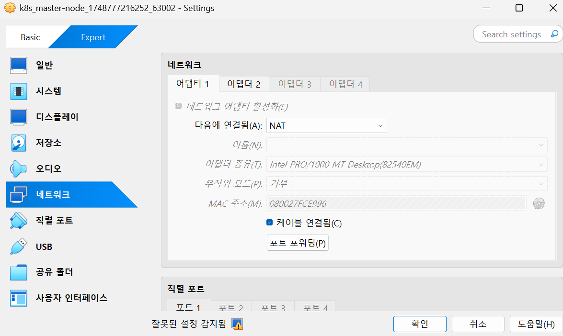The image size is (563, 336).
Task: Select the 오디오 speaker icon
Action: [18, 168]
